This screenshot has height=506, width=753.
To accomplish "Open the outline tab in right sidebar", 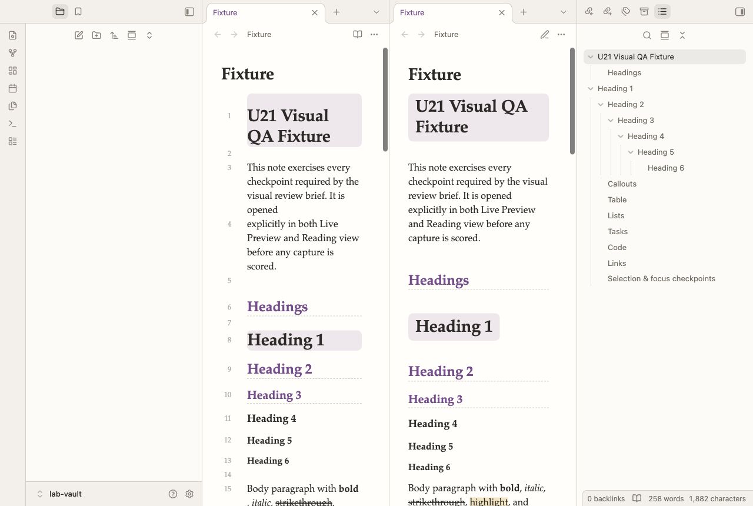I will coord(662,12).
